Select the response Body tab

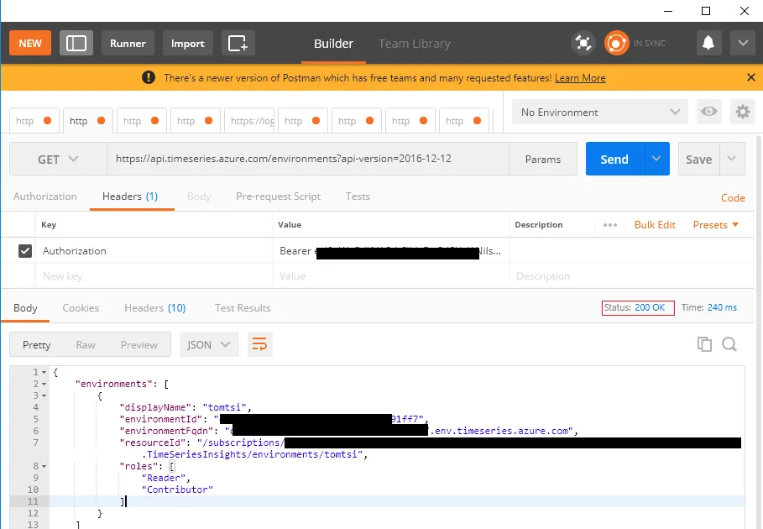point(25,308)
